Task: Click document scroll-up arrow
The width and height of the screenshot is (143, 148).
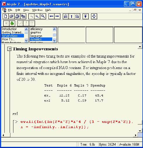Action: 140,47
